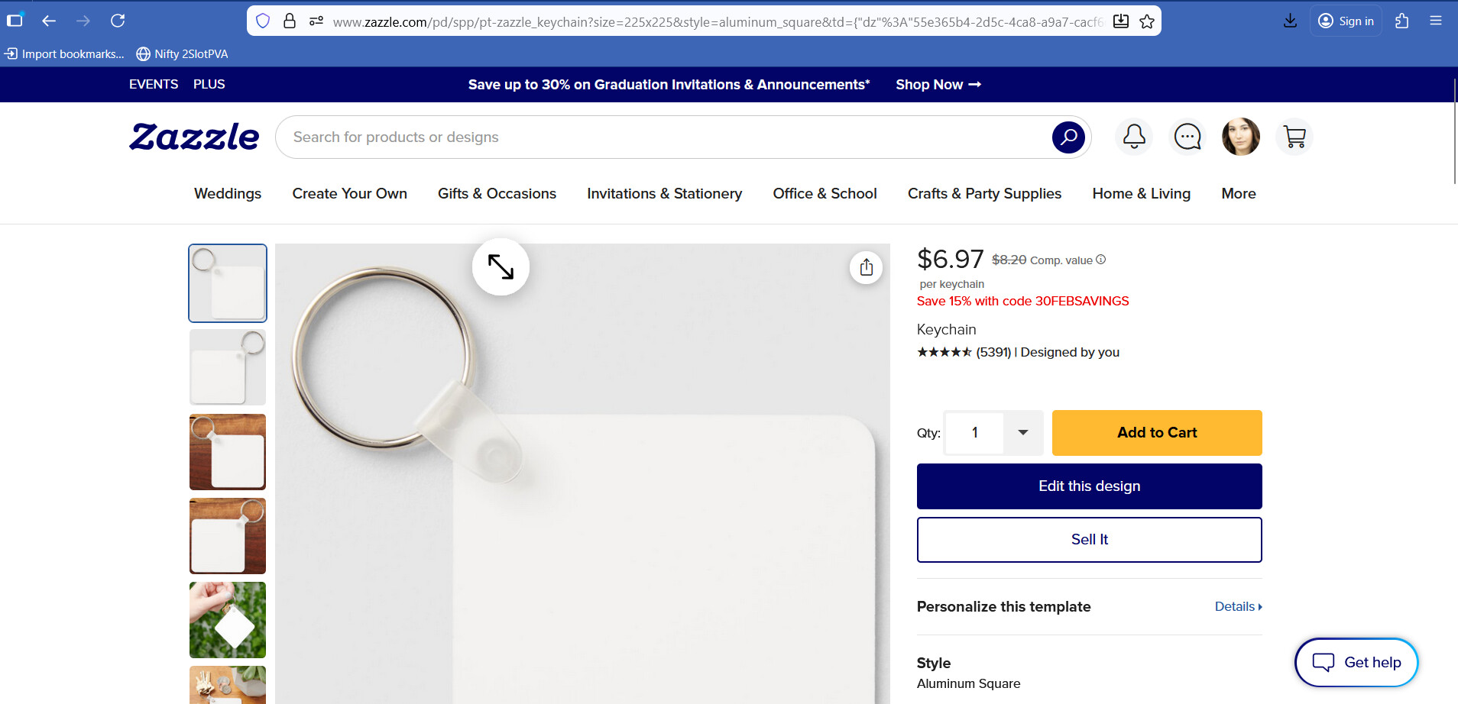Bookmark page with star icon

click(x=1147, y=21)
